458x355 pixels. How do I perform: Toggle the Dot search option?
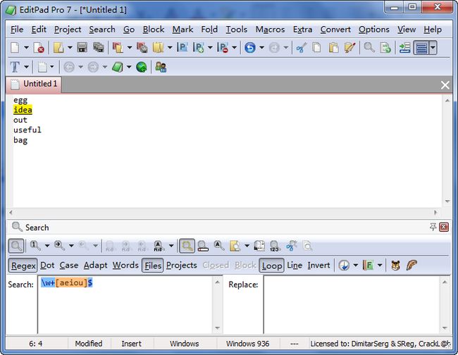point(47,265)
